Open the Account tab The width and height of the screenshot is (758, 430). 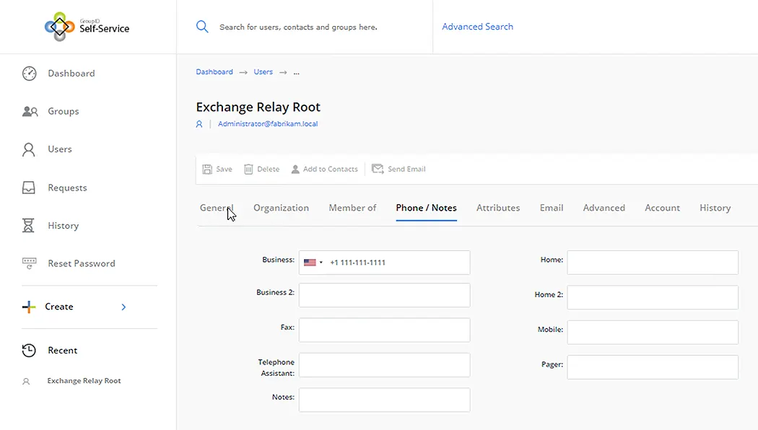662,208
